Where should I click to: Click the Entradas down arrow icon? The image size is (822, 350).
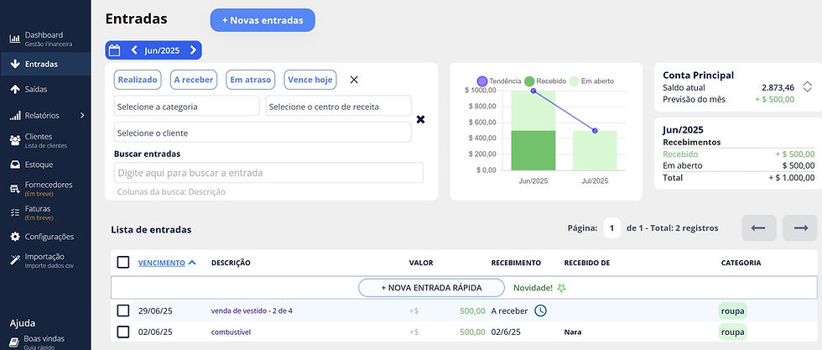[15, 64]
